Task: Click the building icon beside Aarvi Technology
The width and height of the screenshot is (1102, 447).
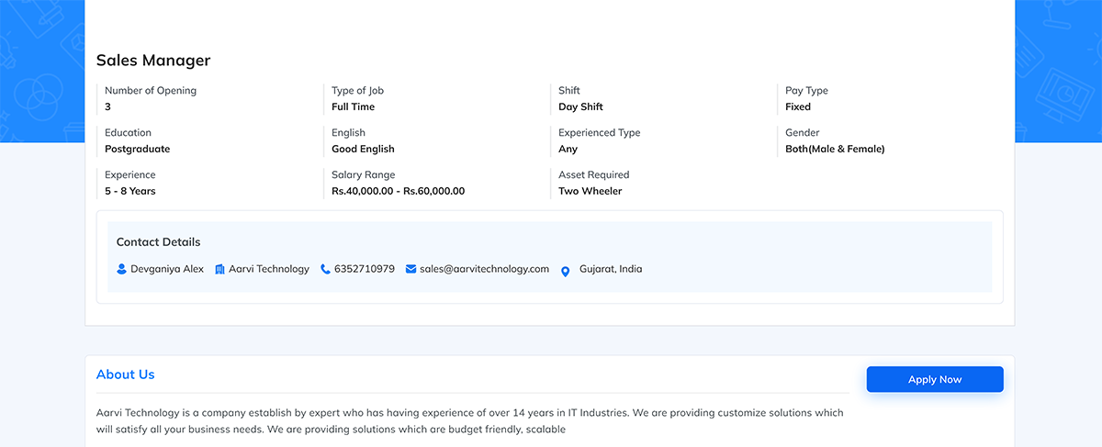Action: pos(220,270)
